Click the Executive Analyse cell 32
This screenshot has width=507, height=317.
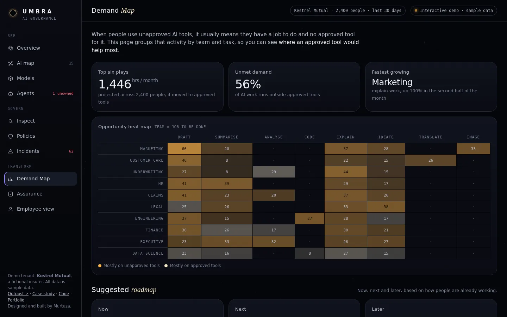pos(274,242)
